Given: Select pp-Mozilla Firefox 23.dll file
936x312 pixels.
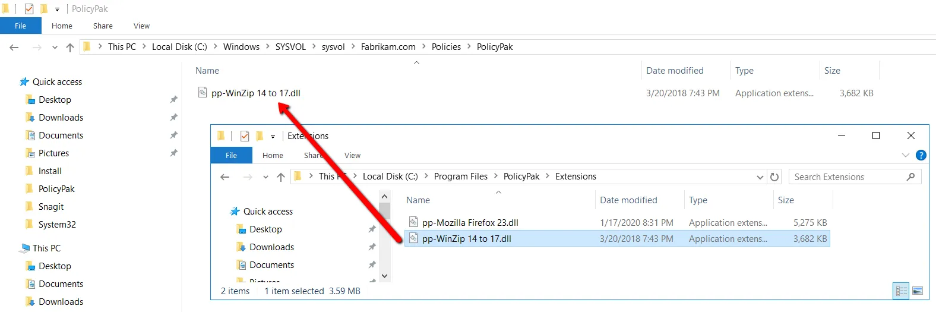Looking at the screenshot, I should tap(470, 223).
